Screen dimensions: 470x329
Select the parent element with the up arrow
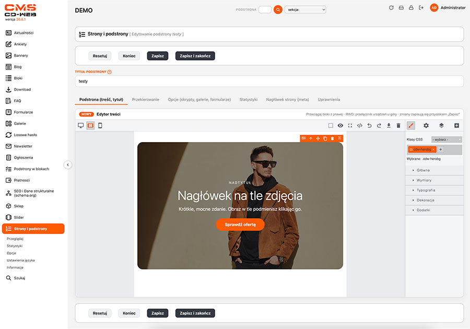pyautogui.click(x=311, y=138)
